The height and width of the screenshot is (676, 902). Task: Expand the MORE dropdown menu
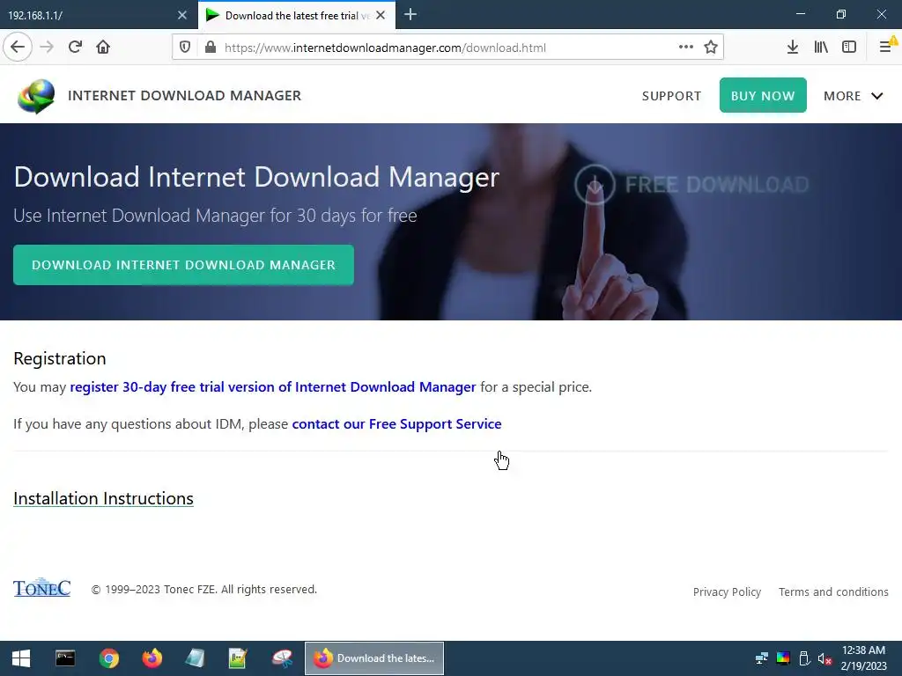(853, 96)
